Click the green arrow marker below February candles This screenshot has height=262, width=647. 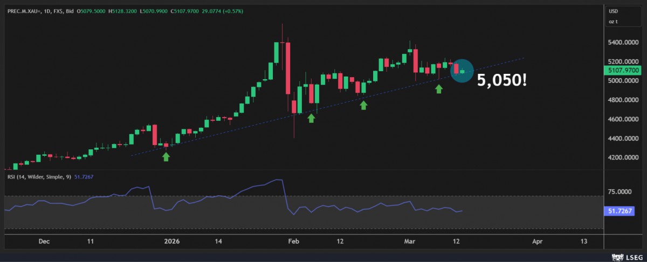tap(311, 118)
